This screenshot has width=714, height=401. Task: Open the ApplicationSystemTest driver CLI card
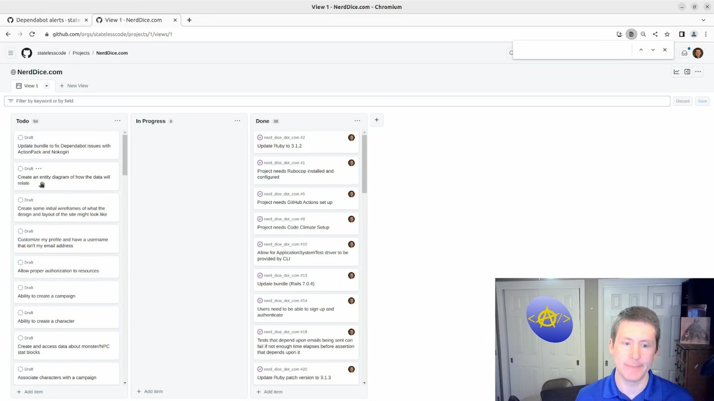coord(306,252)
